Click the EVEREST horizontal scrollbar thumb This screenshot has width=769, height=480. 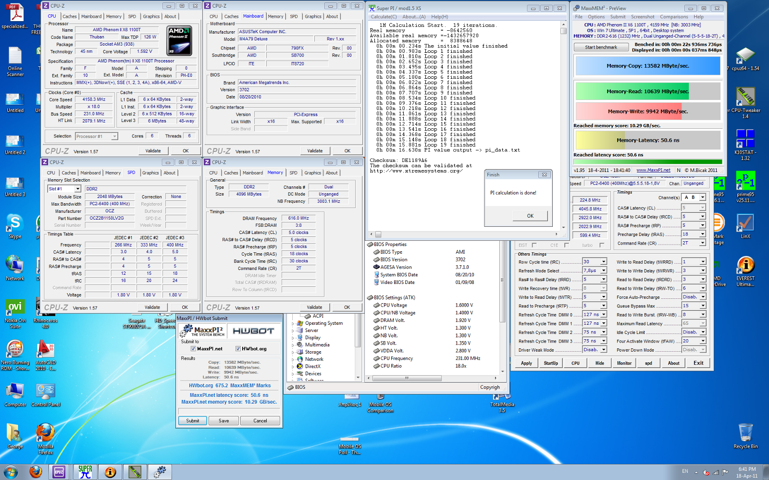407,378
